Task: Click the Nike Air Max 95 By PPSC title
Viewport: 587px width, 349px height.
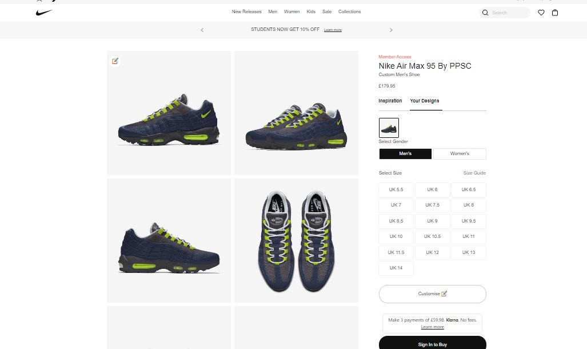Action: point(425,66)
